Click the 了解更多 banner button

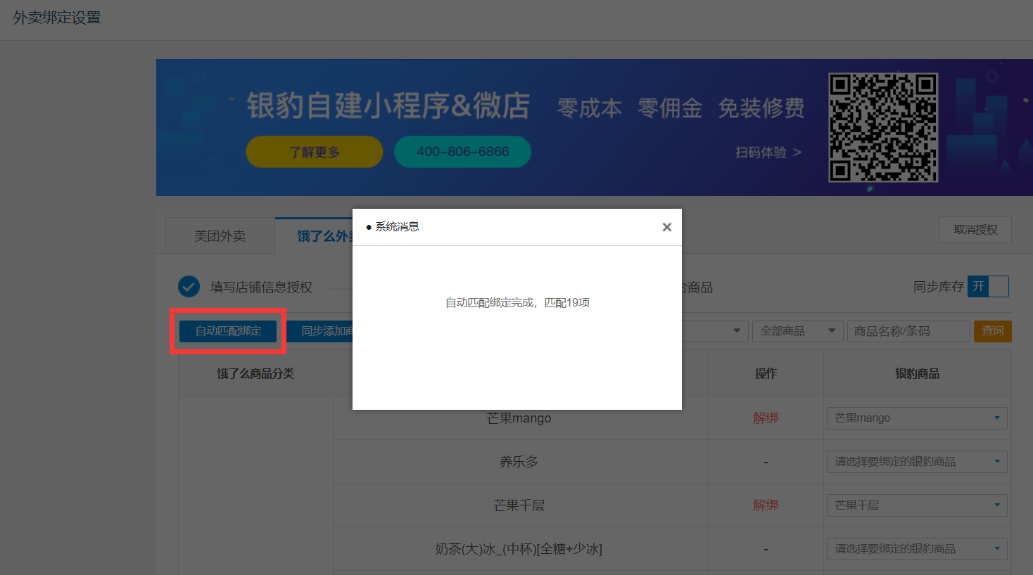point(315,152)
